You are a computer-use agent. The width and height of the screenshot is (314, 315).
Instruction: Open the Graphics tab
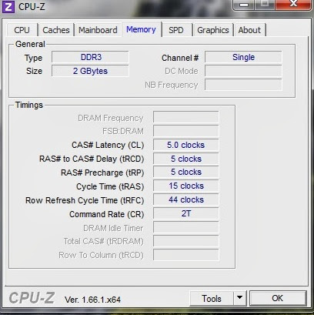click(213, 30)
